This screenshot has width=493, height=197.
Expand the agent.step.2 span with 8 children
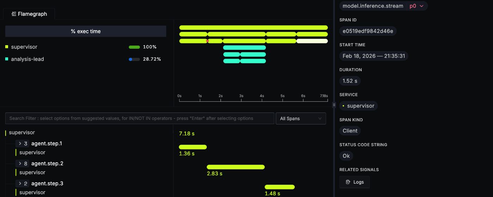20,163
